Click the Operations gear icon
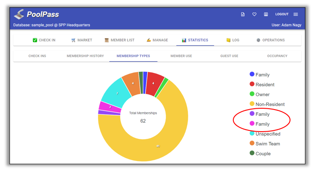Image resolution: width=314 pixels, height=171 pixels. (258, 40)
